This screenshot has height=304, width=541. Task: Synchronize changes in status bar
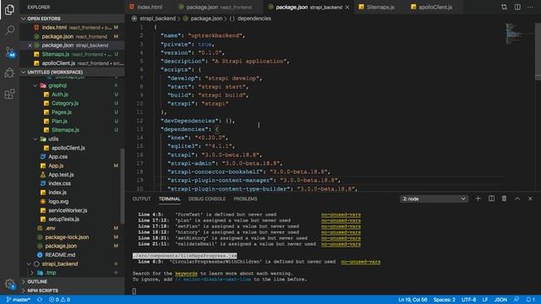click(40, 300)
